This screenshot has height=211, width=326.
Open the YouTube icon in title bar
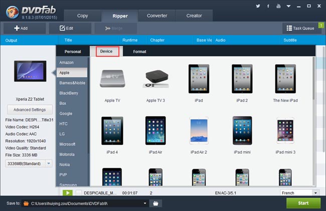tap(278, 6)
